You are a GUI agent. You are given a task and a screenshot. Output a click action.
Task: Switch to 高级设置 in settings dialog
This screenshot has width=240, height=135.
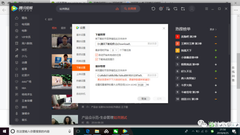pyautogui.click(x=81, y=87)
